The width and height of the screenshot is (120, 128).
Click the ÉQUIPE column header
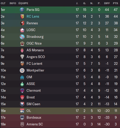pyautogui.click(x=23, y=3)
